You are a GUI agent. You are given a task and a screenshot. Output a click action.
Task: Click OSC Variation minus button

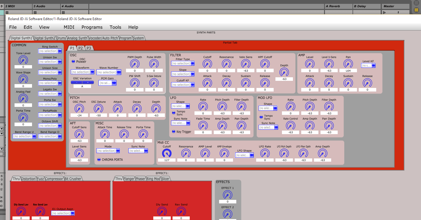[77, 82]
